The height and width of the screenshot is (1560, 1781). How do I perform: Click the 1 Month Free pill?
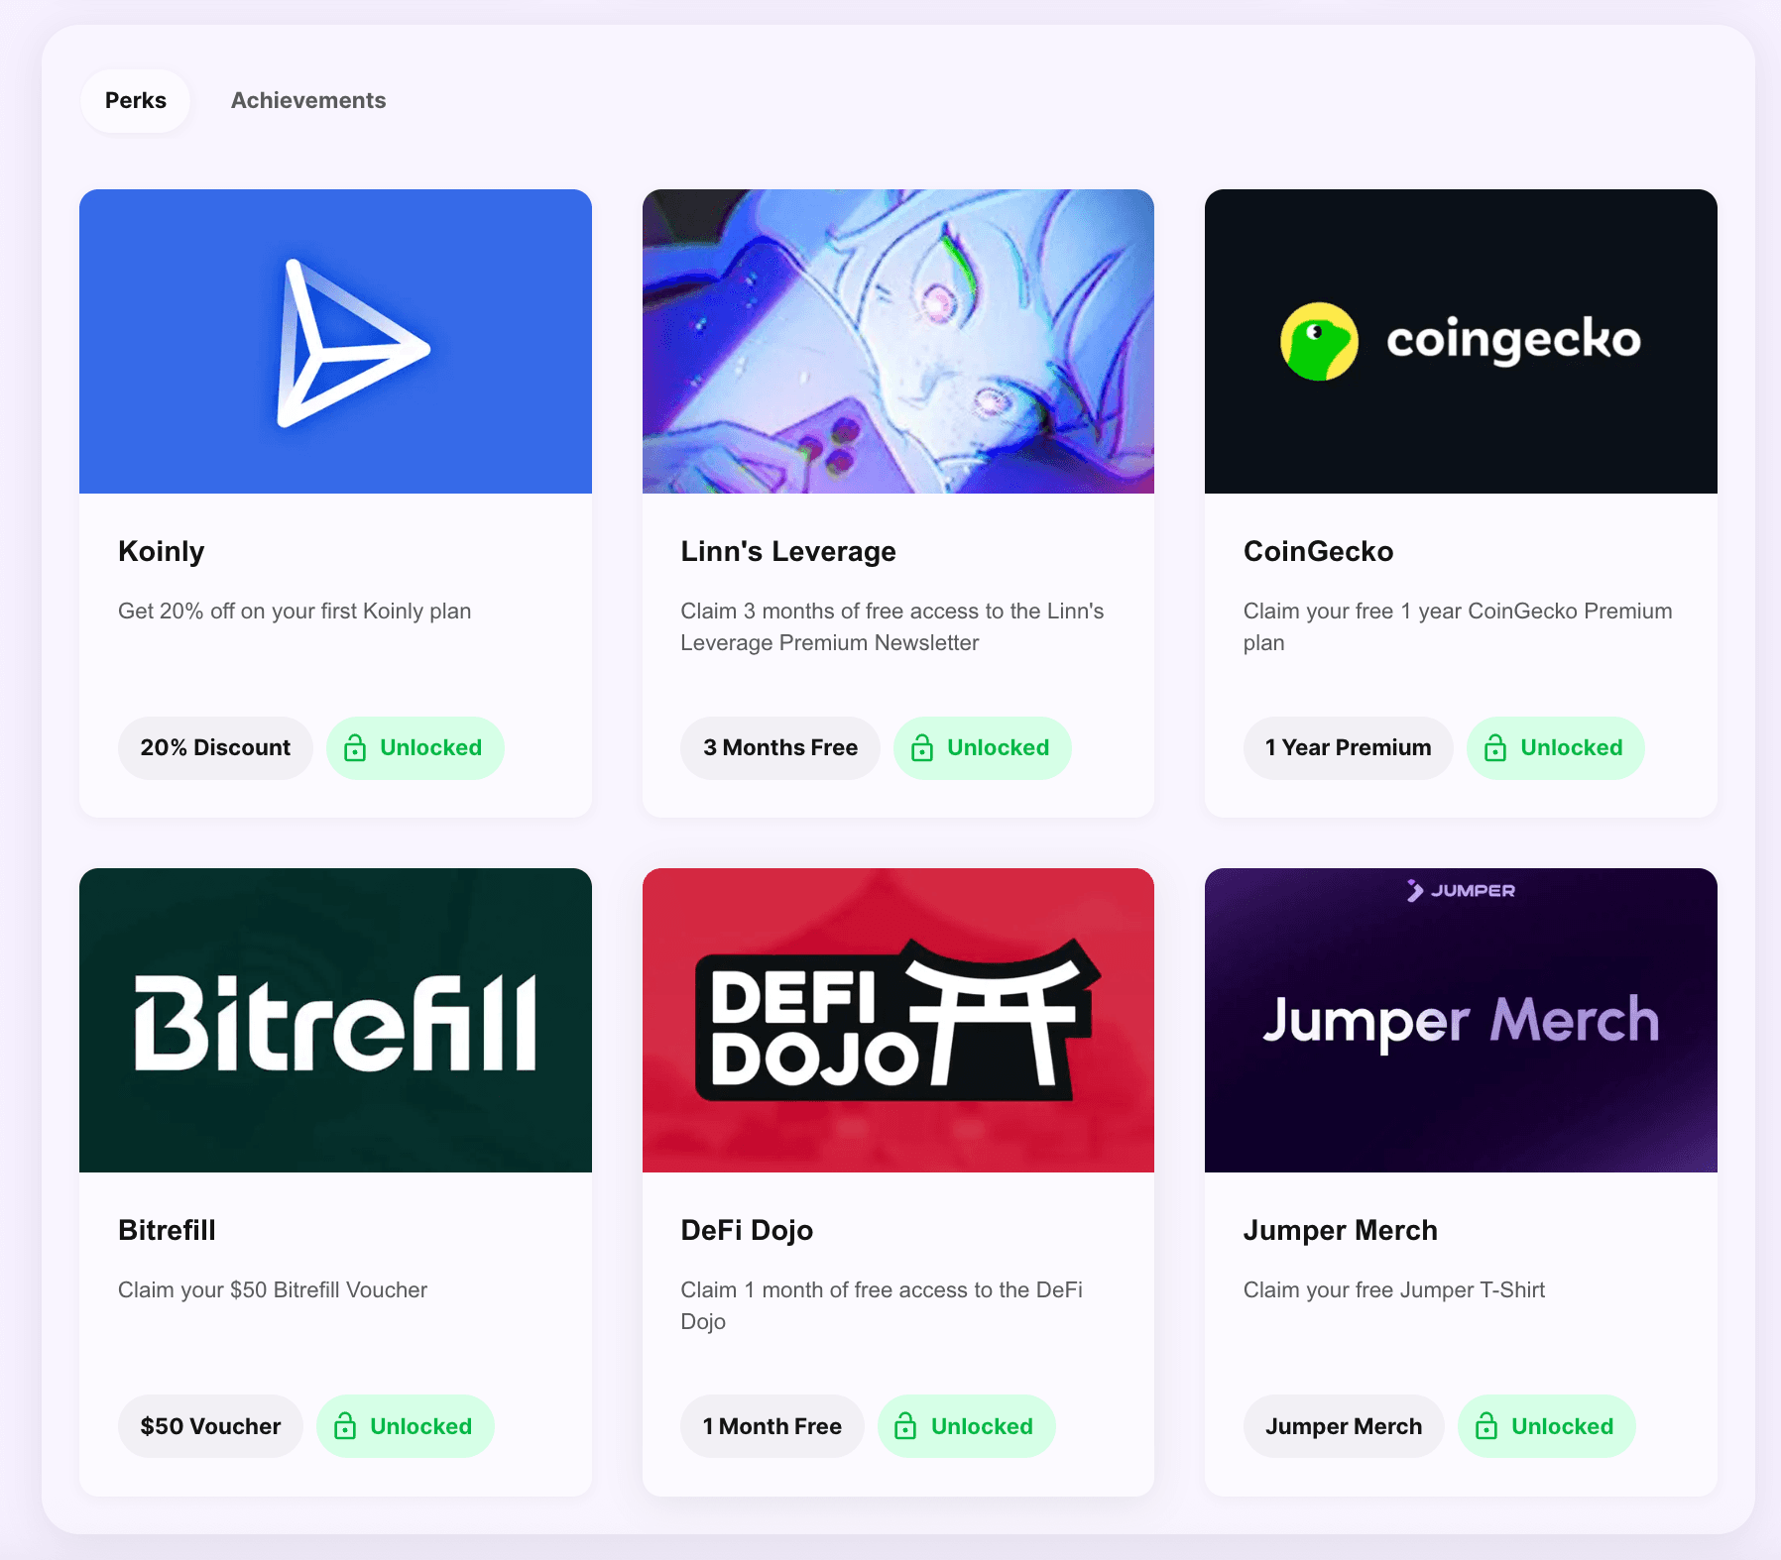(x=772, y=1426)
